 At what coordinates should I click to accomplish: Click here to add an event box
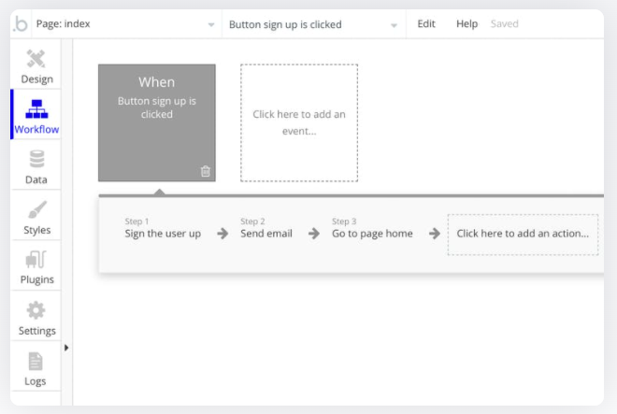click(299, 122)
